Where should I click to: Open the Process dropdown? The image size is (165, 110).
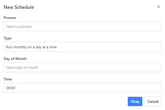[x=82, y=26]
